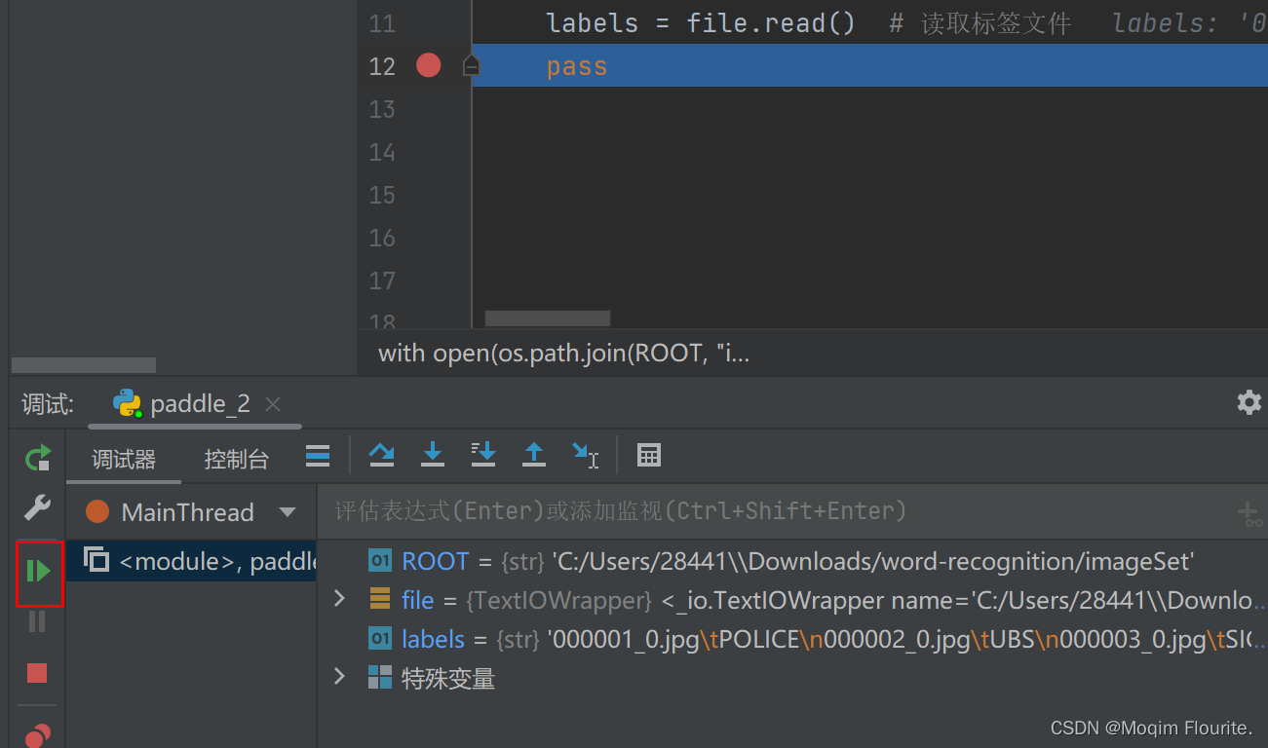View breakpoints via red dots icon
Screen dimensions: 1268x748
(37, 734)
